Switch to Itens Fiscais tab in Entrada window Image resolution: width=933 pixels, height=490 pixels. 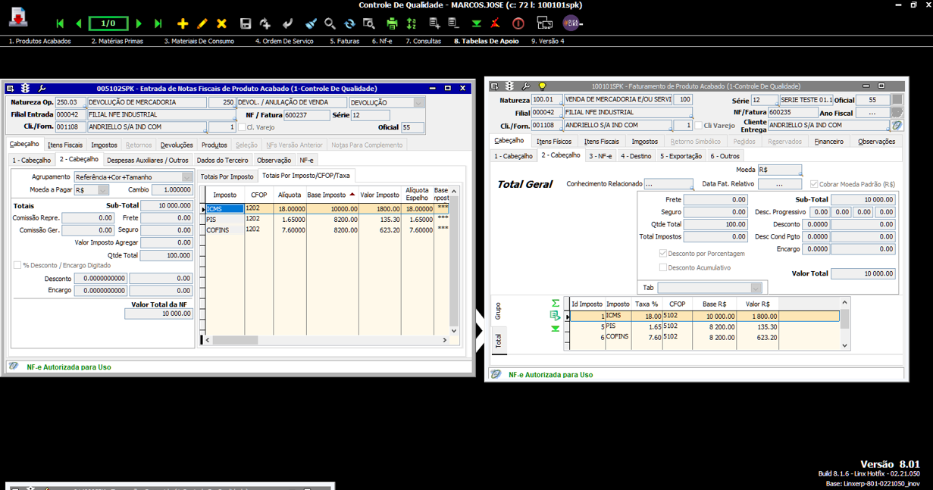tap(65, 145)
